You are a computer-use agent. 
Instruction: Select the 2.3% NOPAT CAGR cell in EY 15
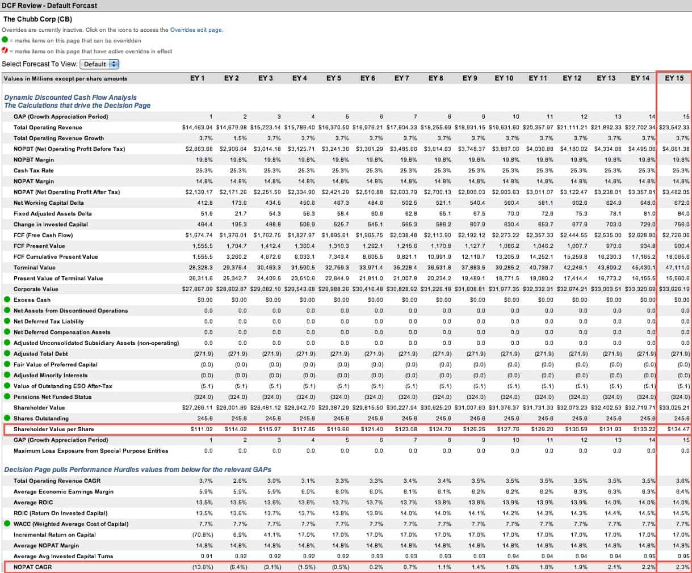683,567
